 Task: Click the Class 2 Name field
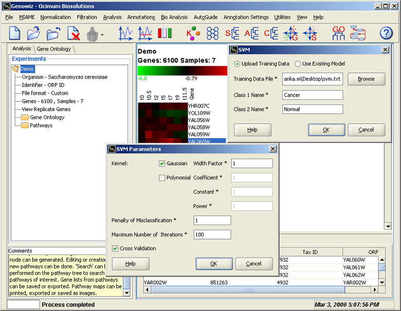click(x=313, y=109)
